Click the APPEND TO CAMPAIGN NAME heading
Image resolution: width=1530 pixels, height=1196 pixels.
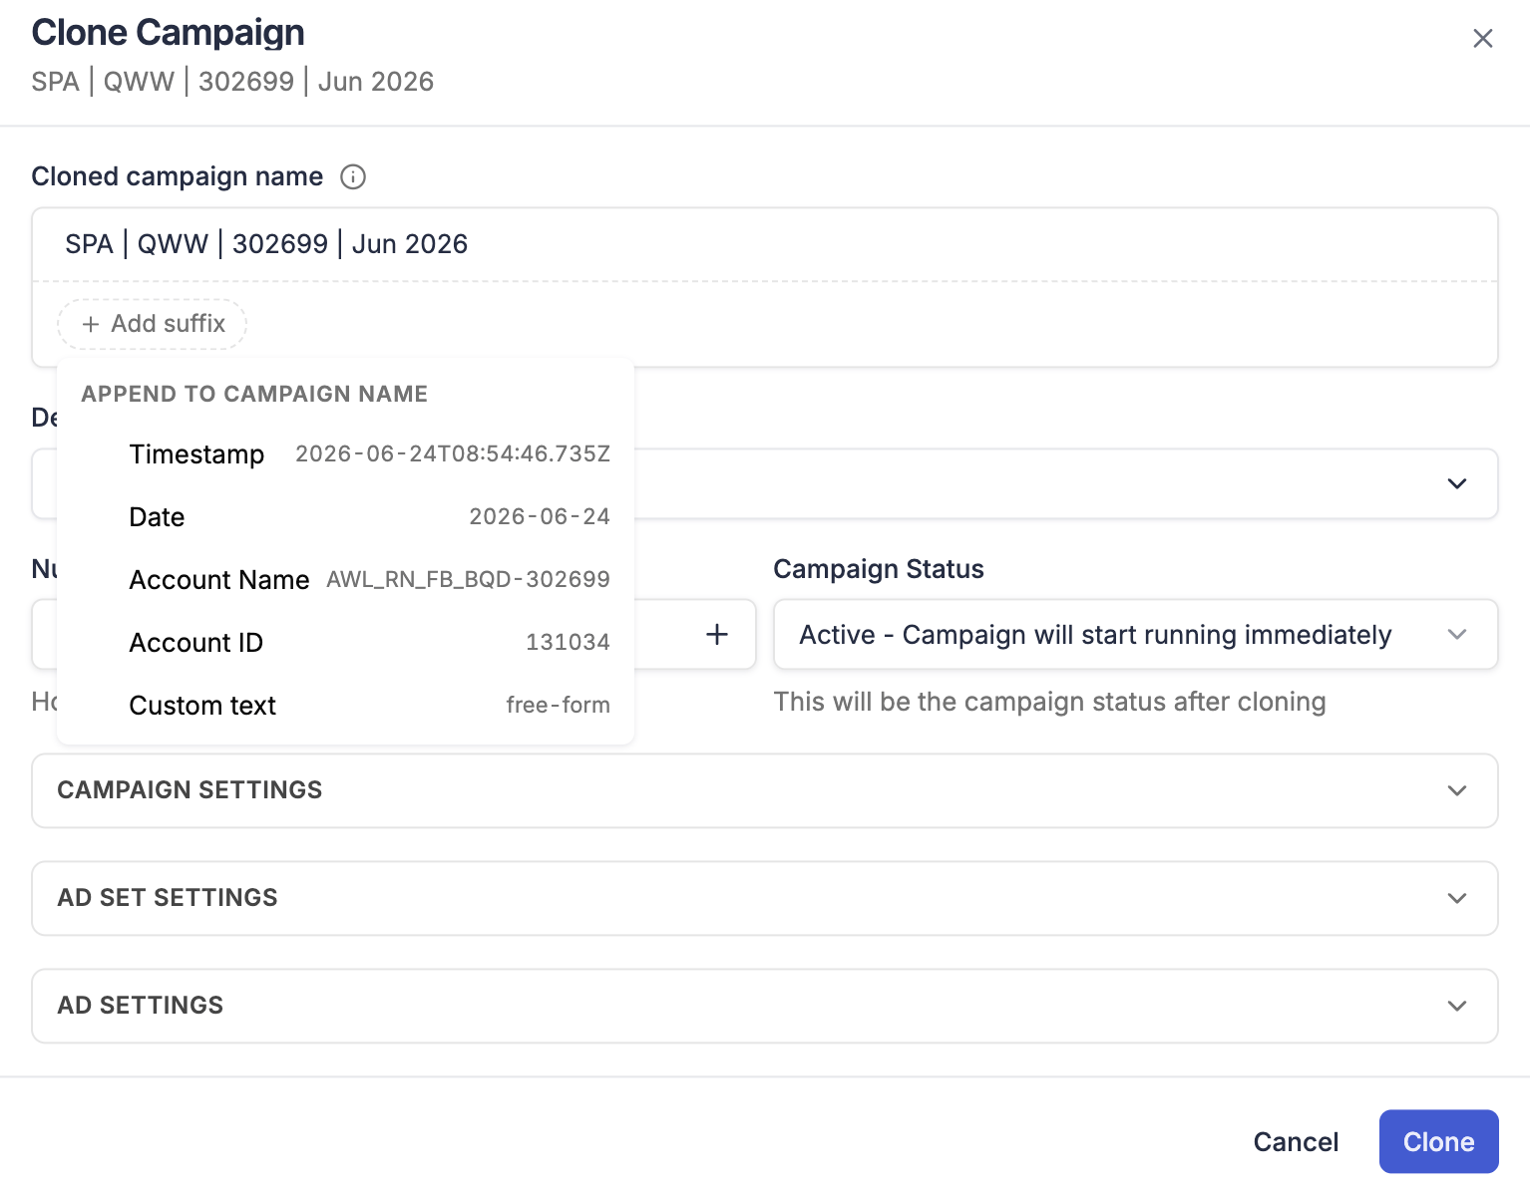tap(254, 395)
